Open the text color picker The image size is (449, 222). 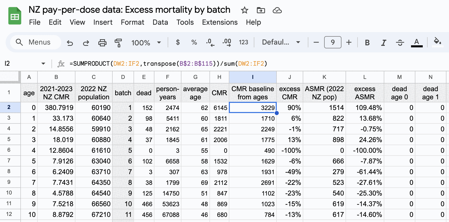(x=417, y=43)
